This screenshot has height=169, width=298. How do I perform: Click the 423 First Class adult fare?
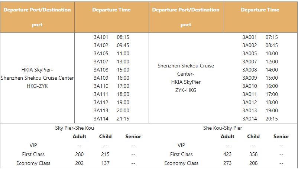[227, 154]
